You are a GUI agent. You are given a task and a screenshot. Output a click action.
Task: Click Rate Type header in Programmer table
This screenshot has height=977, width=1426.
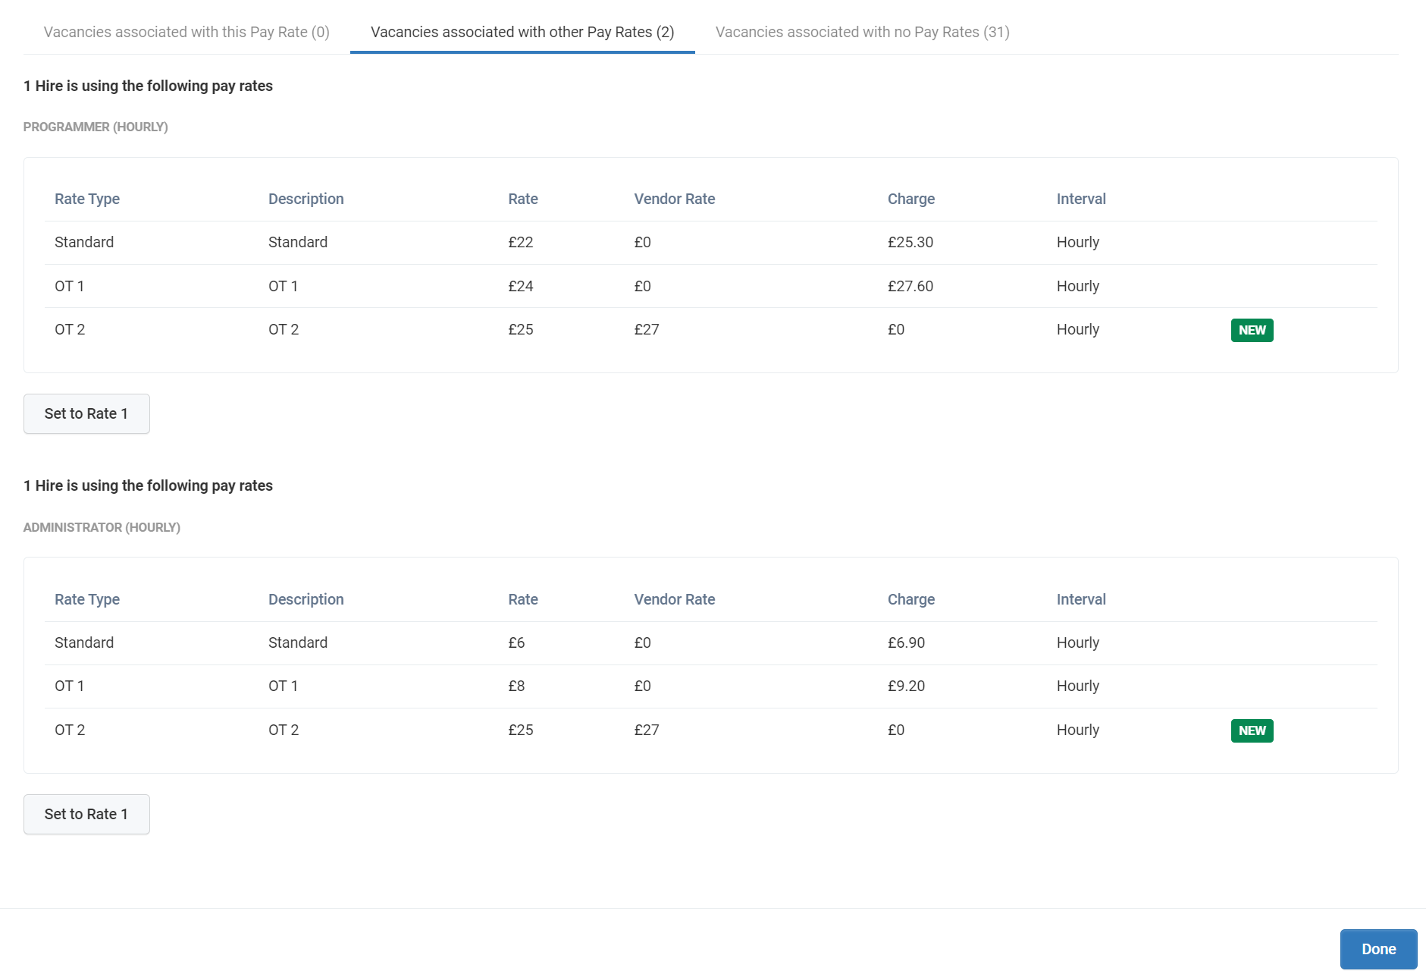(x=87, y=199)
